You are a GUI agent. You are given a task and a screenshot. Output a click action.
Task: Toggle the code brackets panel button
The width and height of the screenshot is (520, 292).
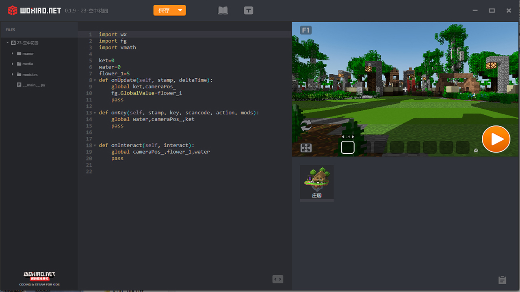(277, 279)
